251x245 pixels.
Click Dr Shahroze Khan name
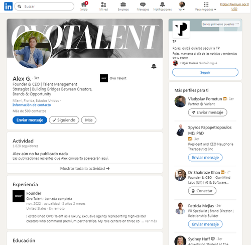point(204,172)
